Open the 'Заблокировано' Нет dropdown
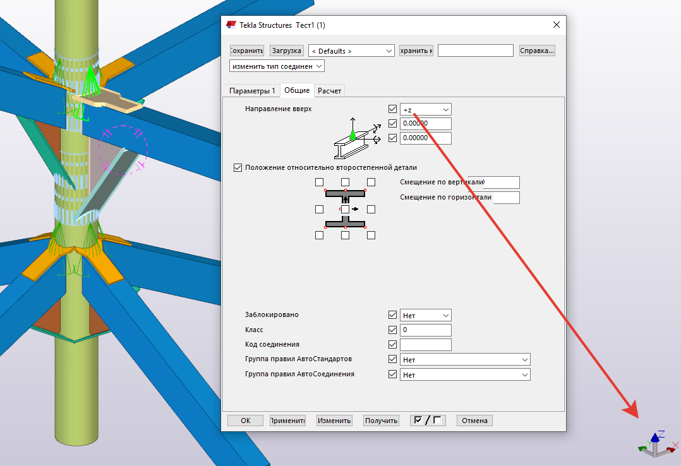Viewport: 681px width, 466px height. 426,315
